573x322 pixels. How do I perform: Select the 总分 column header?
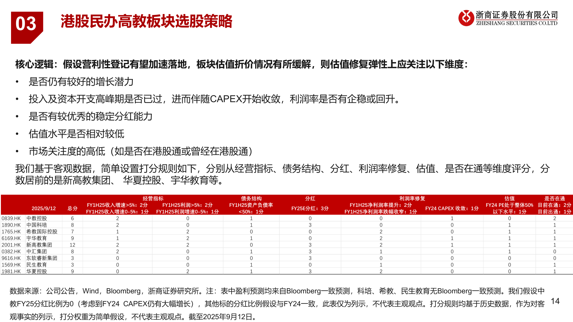click(x=72, y=208)
